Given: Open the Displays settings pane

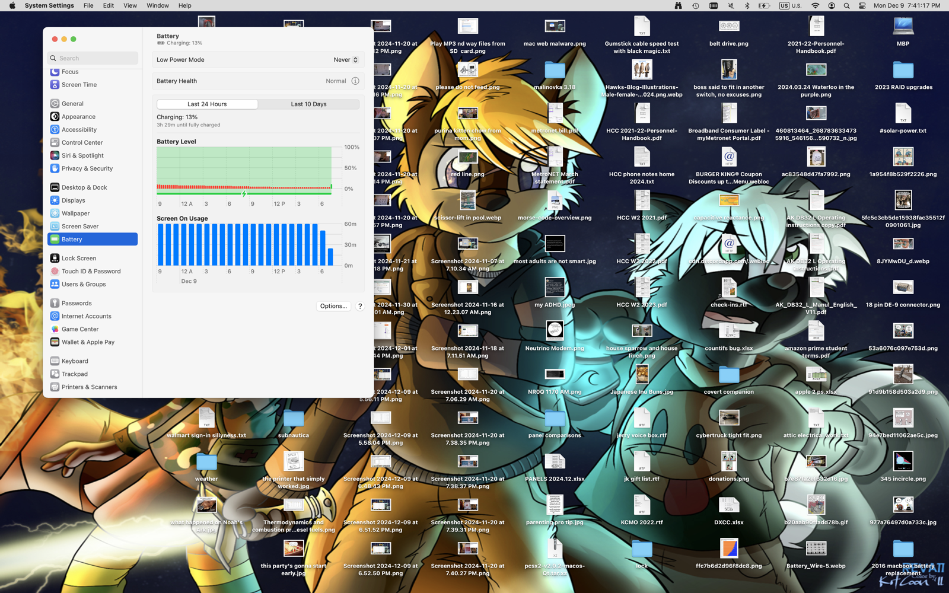Looking at the screenshot, I should point(73,200).
